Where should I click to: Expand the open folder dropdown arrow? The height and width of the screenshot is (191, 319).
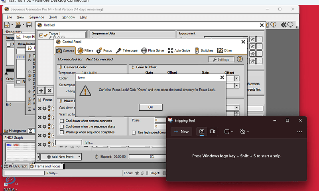24,25
